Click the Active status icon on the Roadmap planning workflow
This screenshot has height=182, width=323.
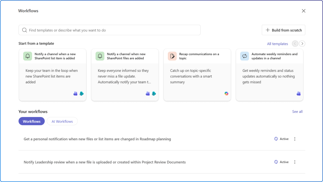tap(276, 139)
